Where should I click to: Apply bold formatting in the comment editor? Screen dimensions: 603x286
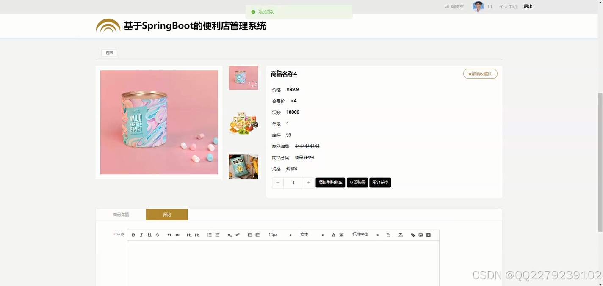133,234
